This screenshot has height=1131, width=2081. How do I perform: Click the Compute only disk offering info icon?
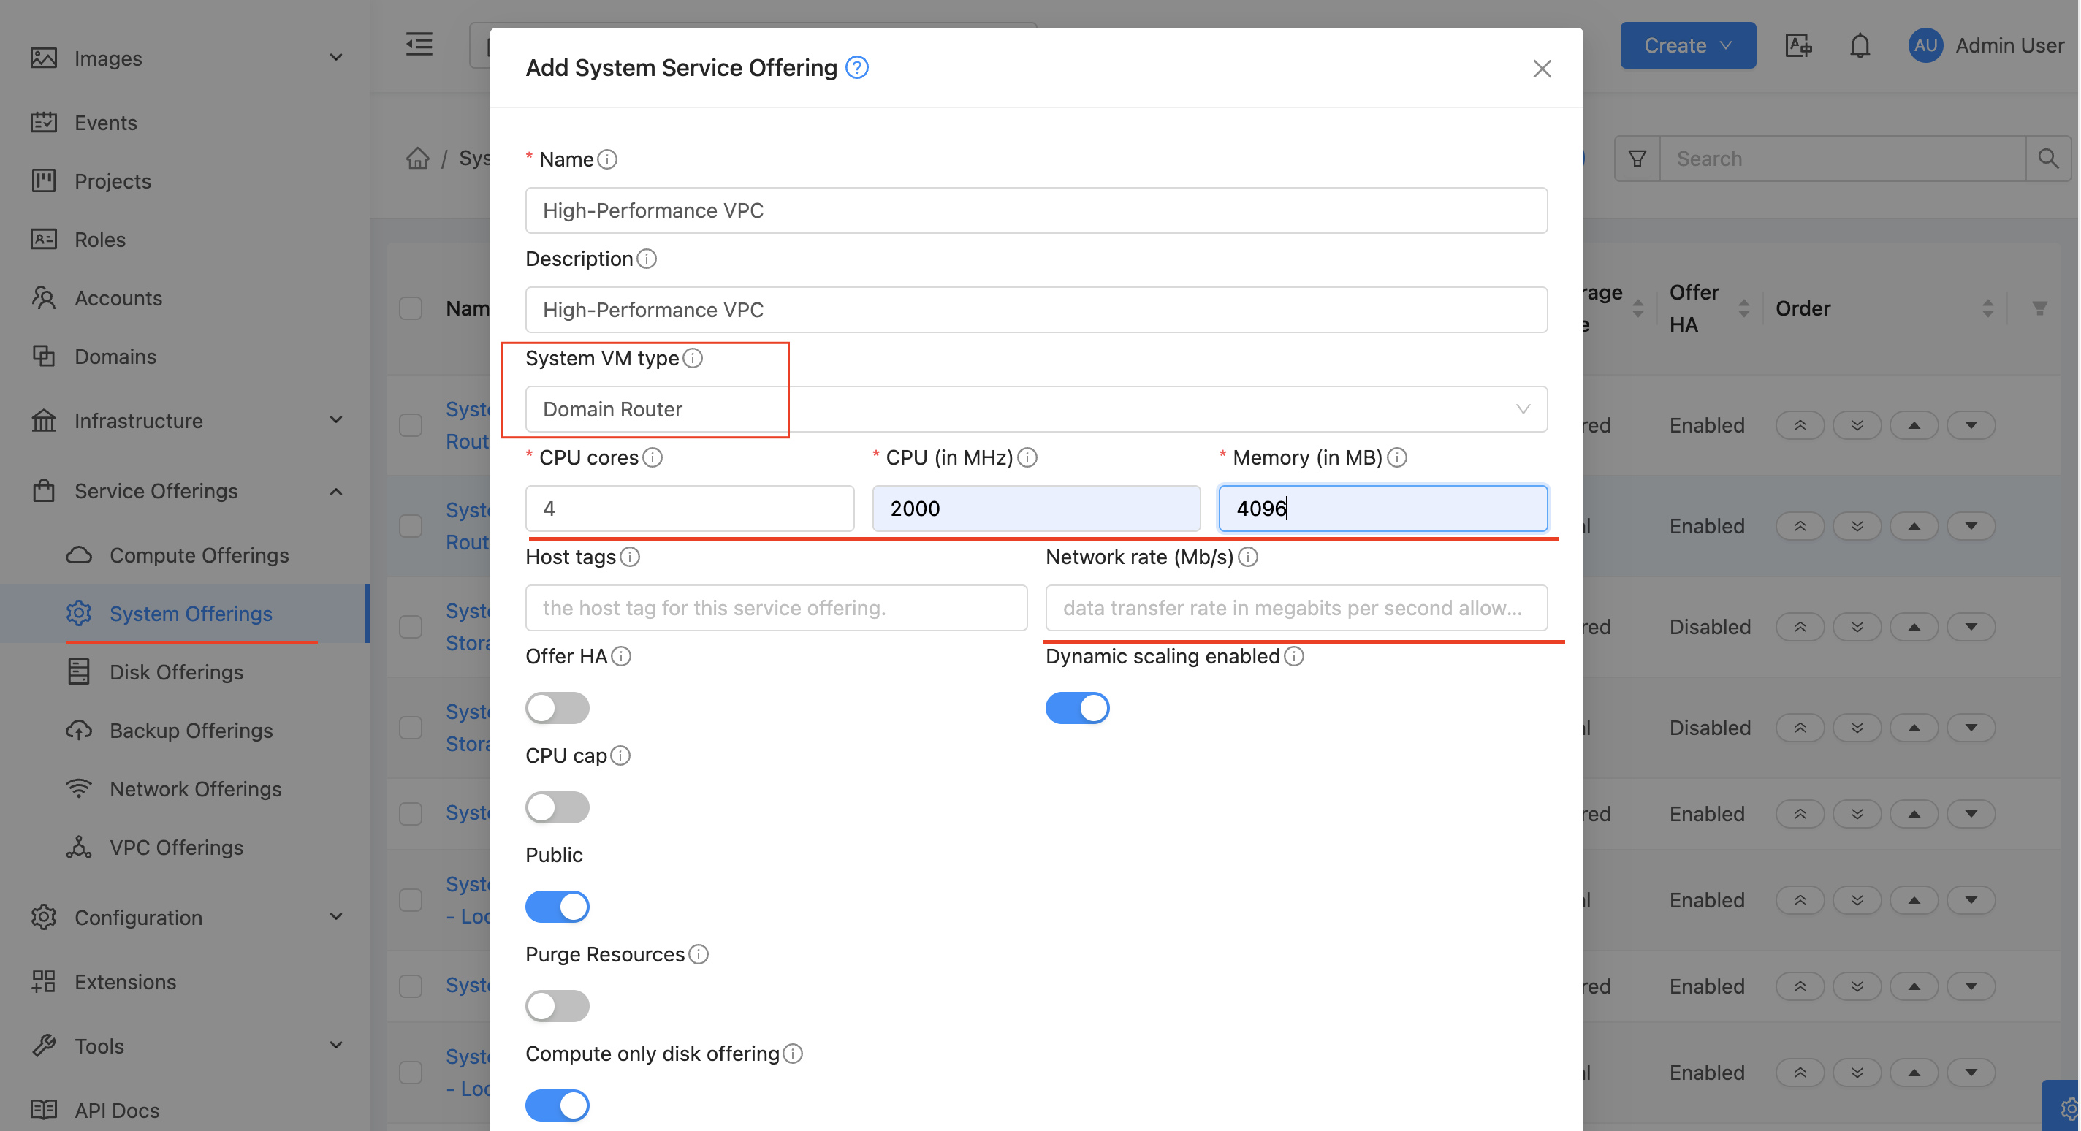[x=793, y=1054]
